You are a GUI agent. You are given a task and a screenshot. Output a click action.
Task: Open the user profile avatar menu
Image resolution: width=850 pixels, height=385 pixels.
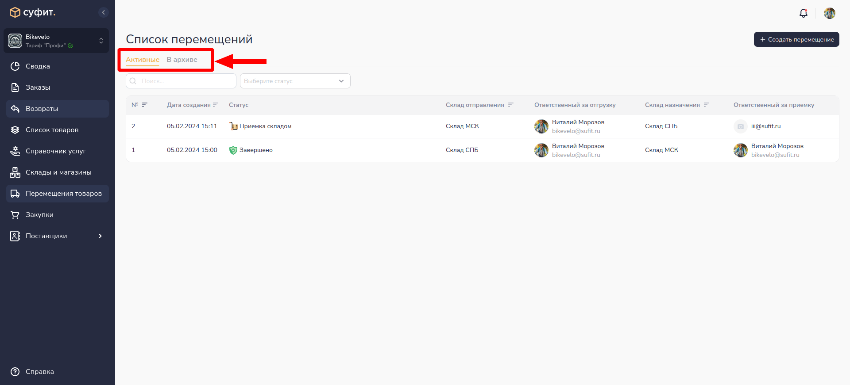(830, 13)
